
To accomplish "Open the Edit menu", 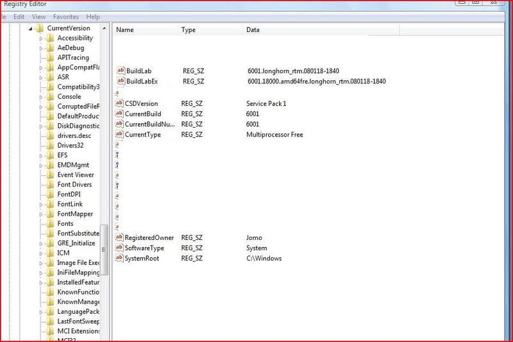I will point(19,17).
